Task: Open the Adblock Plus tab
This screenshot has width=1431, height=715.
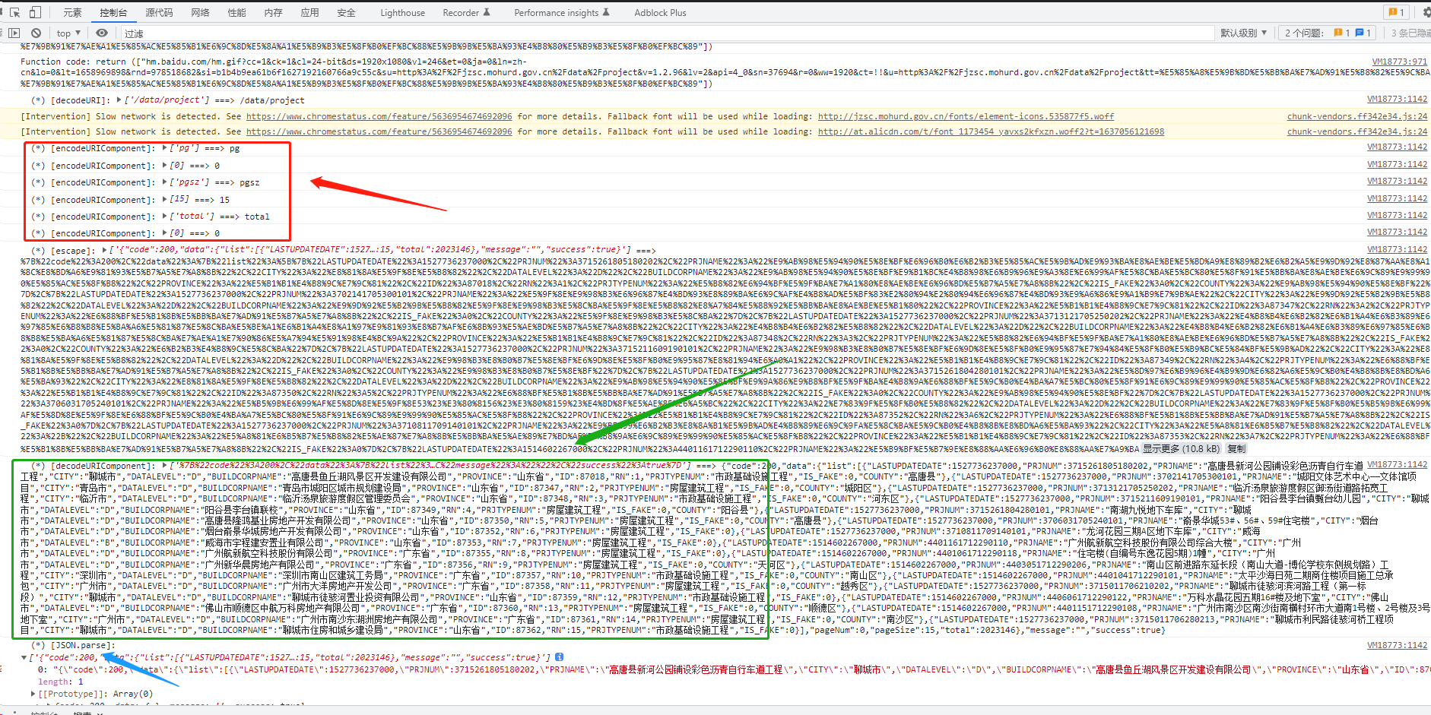Action: point(660,12)
